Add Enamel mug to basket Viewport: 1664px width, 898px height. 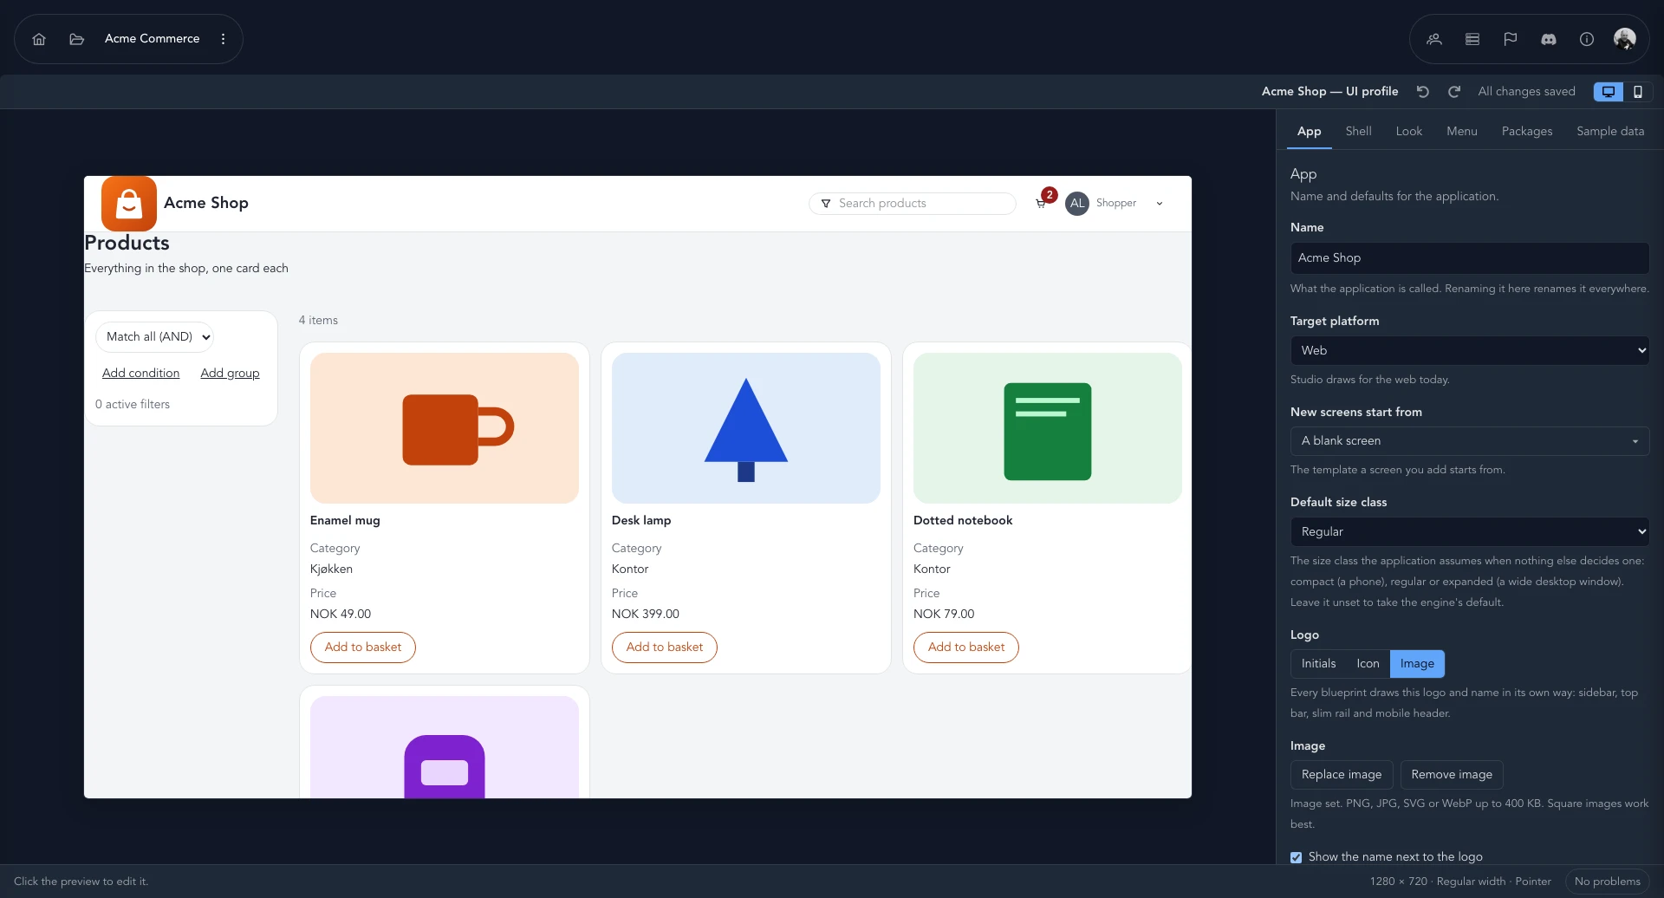coord(363,647)
